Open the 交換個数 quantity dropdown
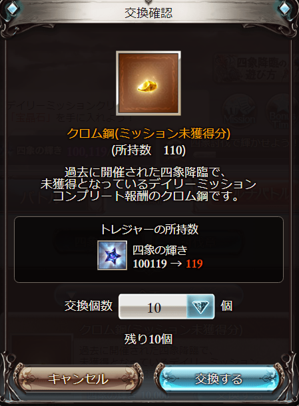This screenshot has width=299, height=406. 166,306
